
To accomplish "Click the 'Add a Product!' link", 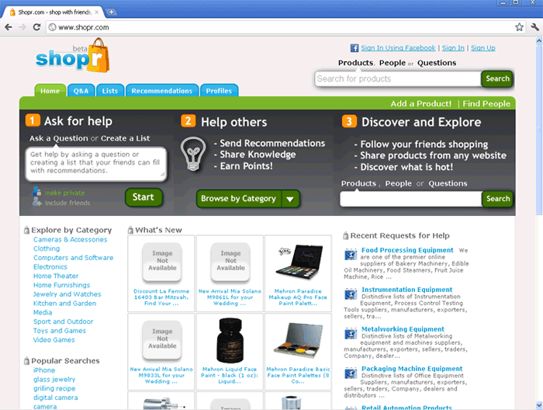I will pyautogui.click(x=421, y=104).
